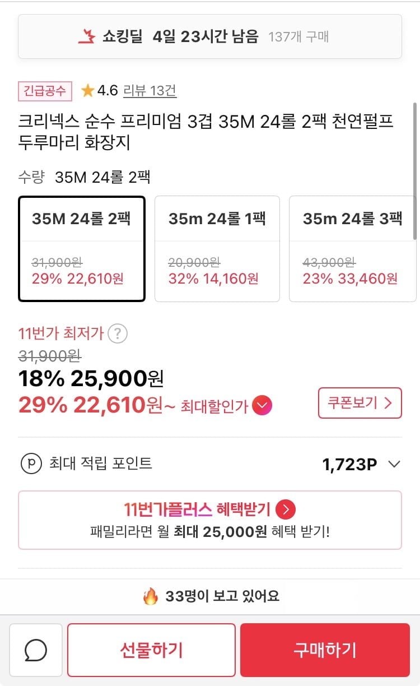
Task: Tap the 11번가플러스 혜택받기 banner
Action: (x=209, y=520)
